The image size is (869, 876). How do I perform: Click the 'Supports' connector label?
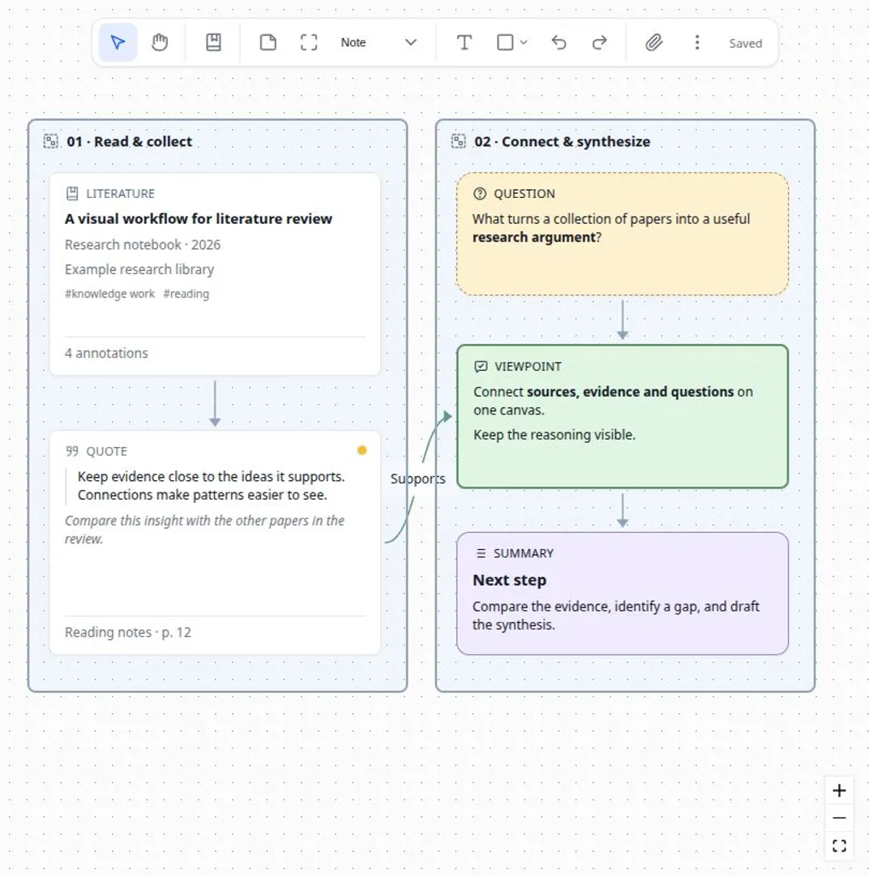point(417,479)
